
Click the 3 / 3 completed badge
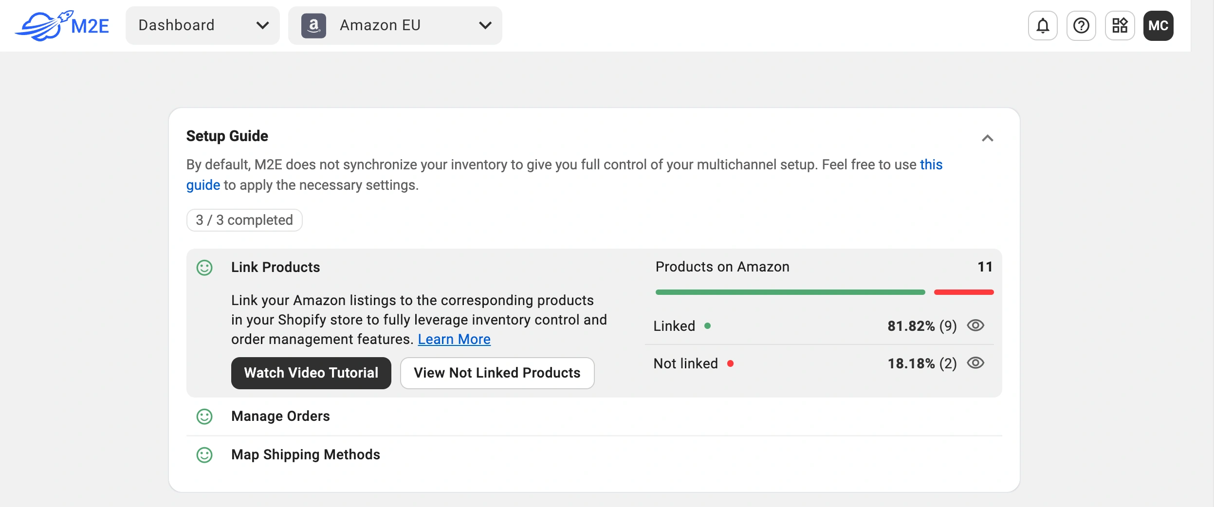point(244,220)
